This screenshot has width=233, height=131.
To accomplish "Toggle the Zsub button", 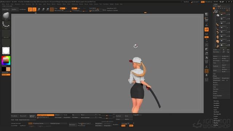I will click(x=79, y=8).
